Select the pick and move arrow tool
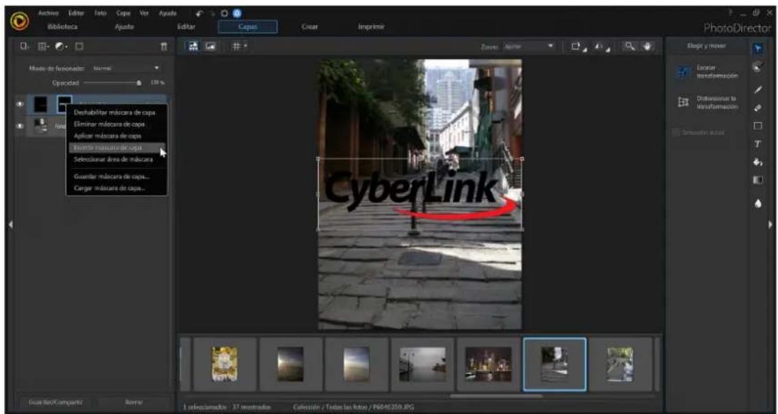 758,48
